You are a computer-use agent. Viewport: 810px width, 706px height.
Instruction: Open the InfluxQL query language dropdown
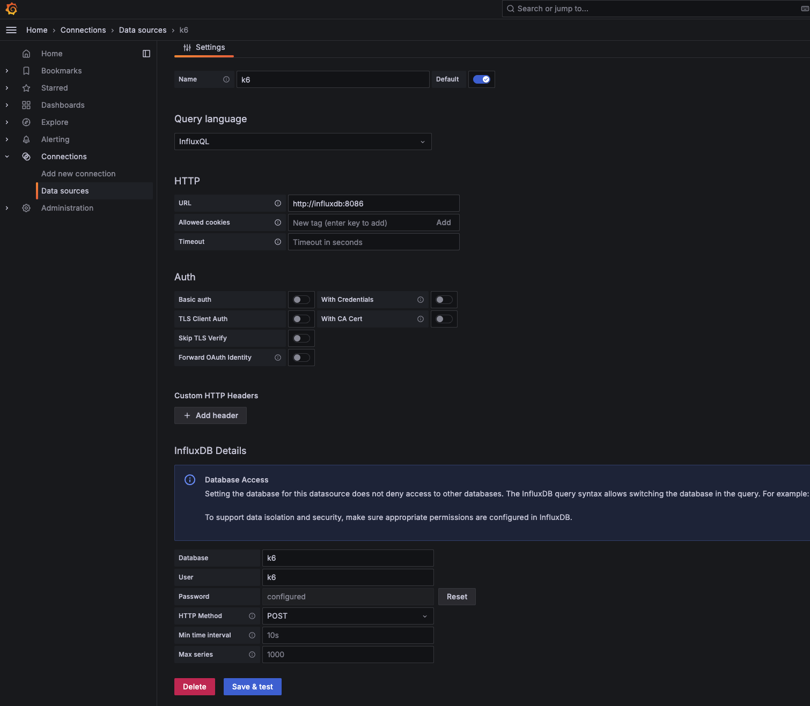(x=303, y=142)
